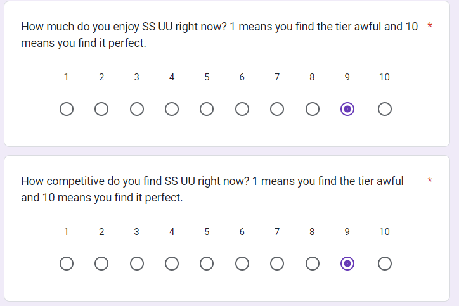This screenshot has width=459, height=306.
Task: Select rating 1 for SS UU enjoyment
Action: [x=67, y=109]
